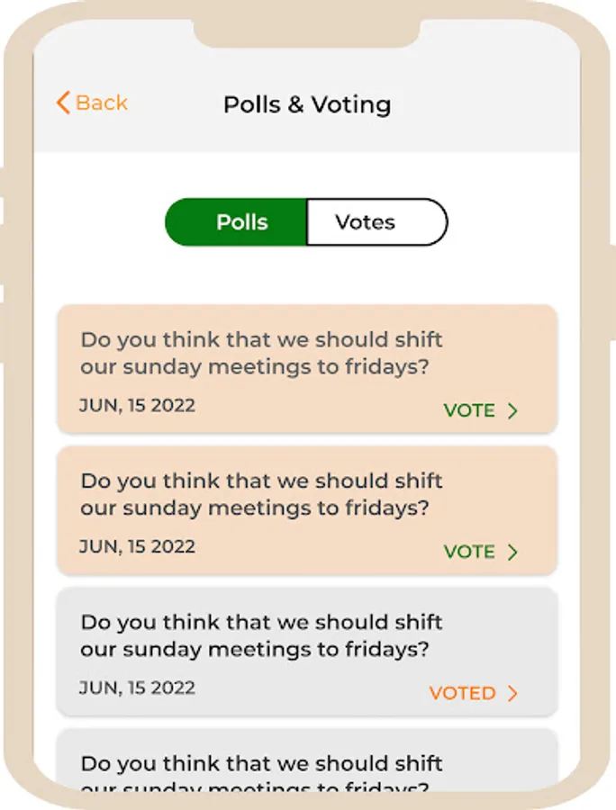Open the third gray poll question text
Screen dimensions: 616x810
pyautogui.click(x=261, y=634)
